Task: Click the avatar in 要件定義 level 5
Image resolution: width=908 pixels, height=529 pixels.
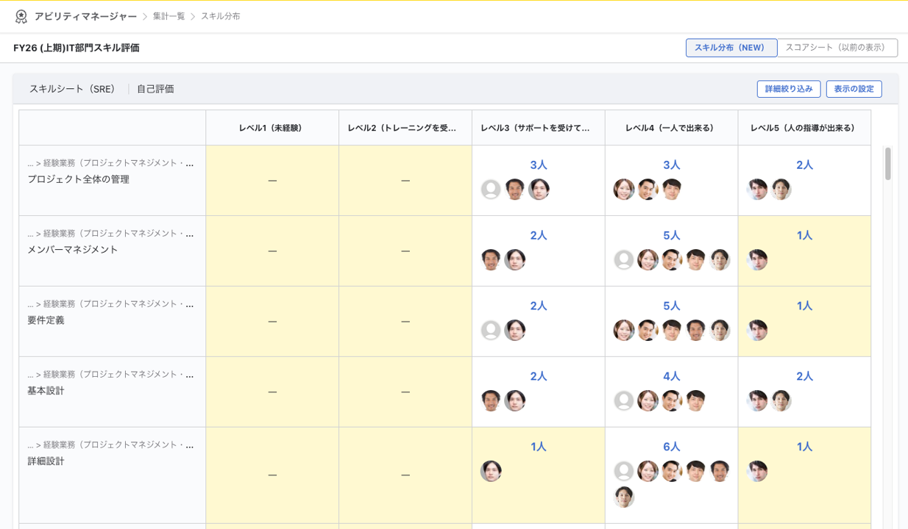Action: (757, 331)
